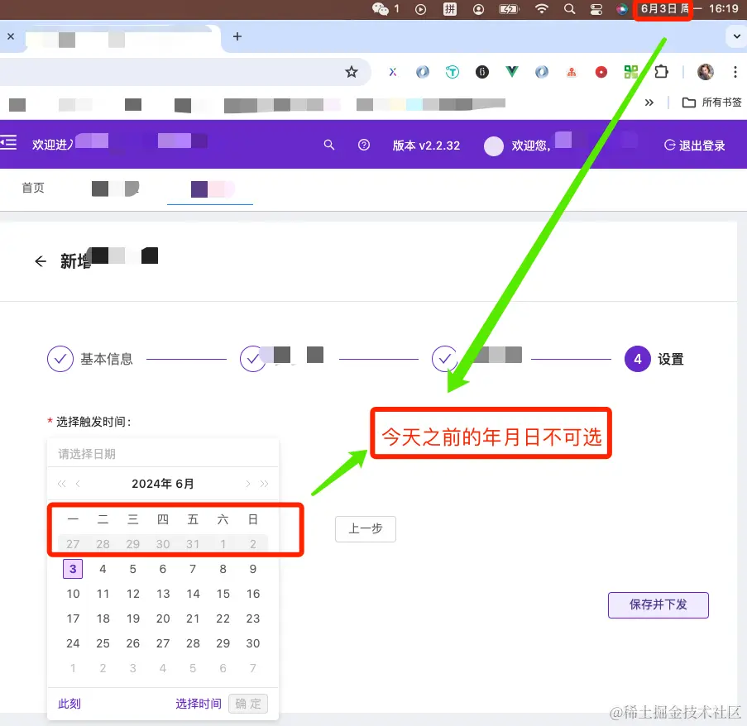Go to the next month in calendar
Viewport: 747px width, 726px height.
(247, 484)
